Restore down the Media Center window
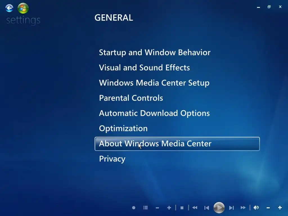 (269, 7)
